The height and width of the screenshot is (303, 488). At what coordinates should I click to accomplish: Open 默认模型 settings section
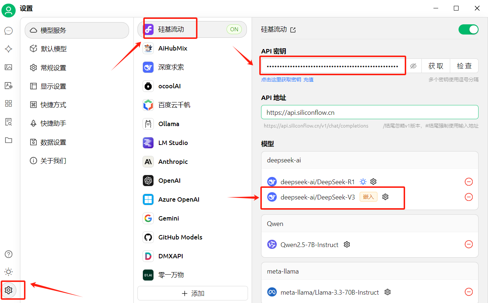point(77,49)
